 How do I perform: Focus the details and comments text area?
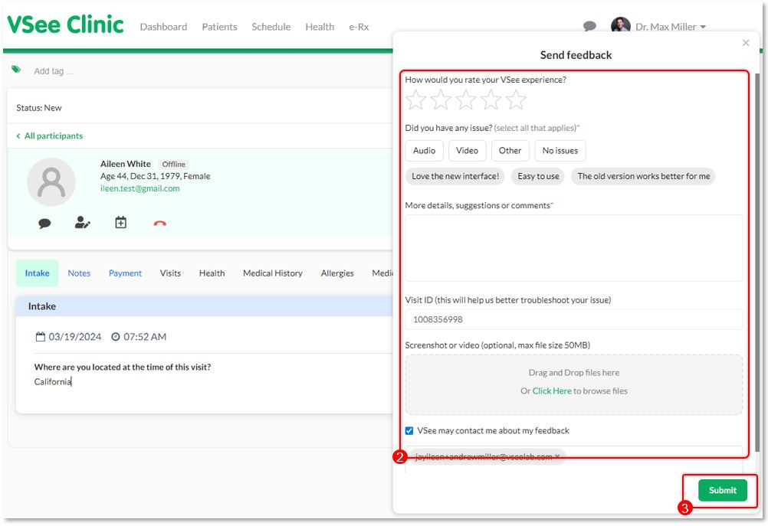[573, 248]
